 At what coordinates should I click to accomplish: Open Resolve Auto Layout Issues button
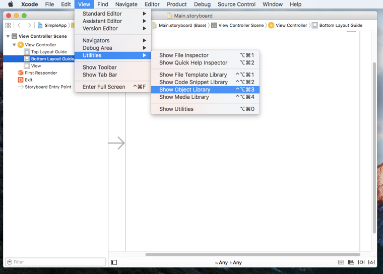click(371, 262)
